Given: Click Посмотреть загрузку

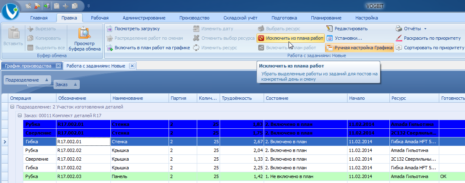Looking at the screenshot, I should [133, 29].
